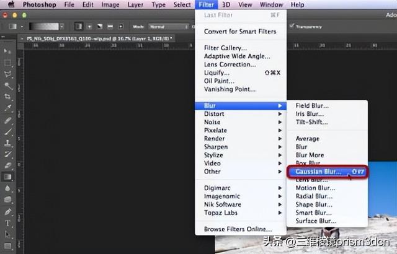
Task: Choose the Reflected Gradient style icon
Action: click(110, 26)
